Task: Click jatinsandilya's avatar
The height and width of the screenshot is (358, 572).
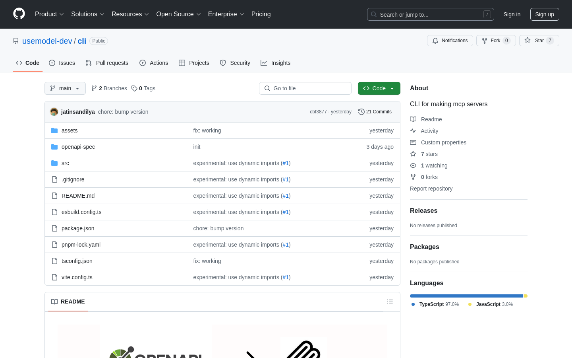Action: coord(54,112)
